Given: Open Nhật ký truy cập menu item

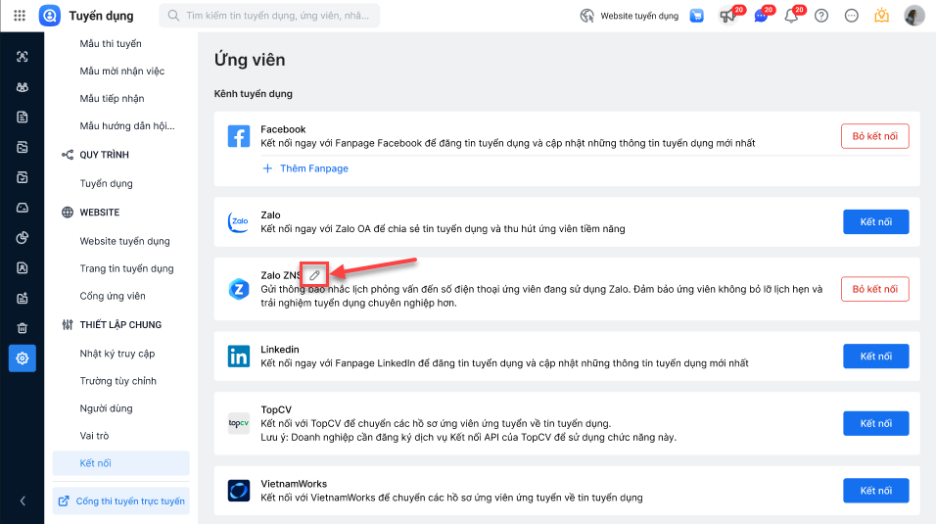Looking at the screenshot, I should (x=117, y=354).
